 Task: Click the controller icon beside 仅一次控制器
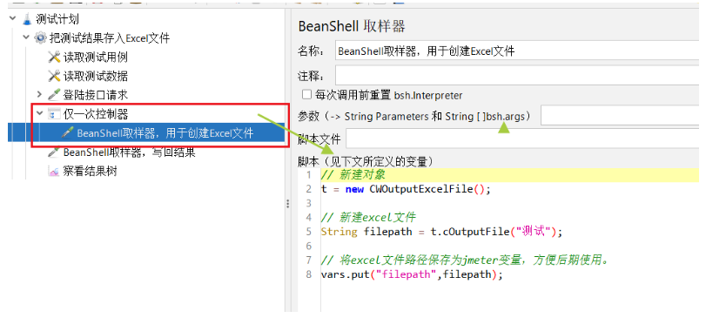(54, 114)
